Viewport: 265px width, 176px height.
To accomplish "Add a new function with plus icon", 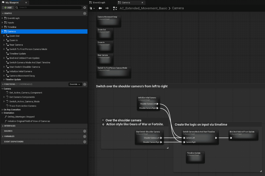I will tap(85, 84).
